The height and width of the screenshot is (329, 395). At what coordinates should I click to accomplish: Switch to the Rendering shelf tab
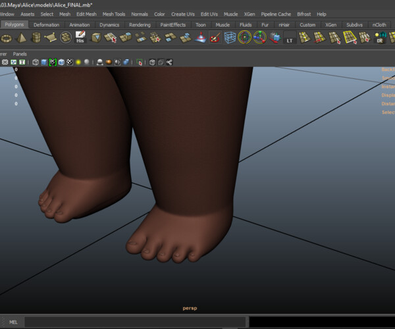point(140,24)
